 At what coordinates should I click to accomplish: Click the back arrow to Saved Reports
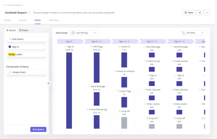pyautogui.click(x=5, y=5)
